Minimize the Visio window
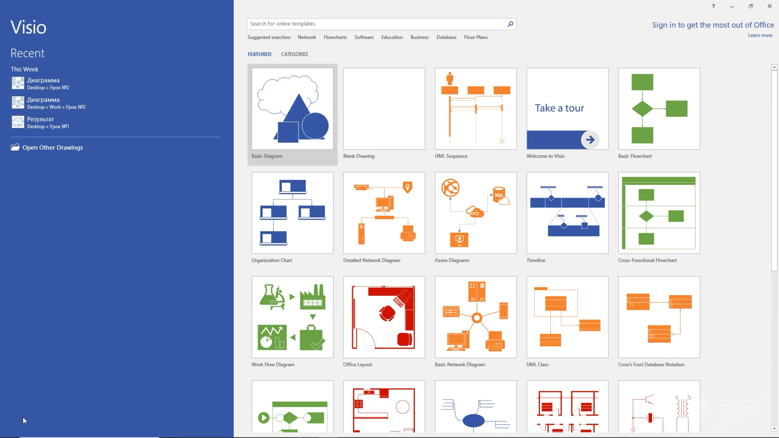 pos(732,6)
